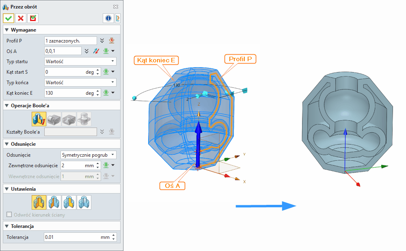Cancel the operation with red X icon
Viewport: 406px width, 251px height.
point(20,18)
